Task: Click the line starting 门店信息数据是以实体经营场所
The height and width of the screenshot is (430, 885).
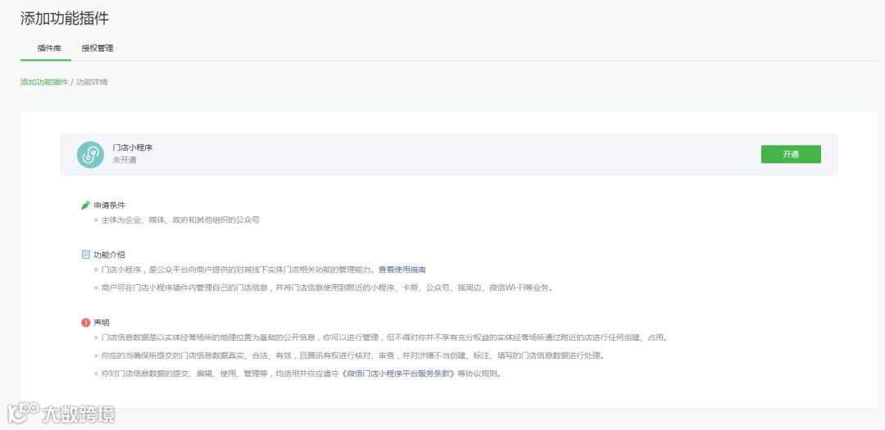Action: click(384, 337)
